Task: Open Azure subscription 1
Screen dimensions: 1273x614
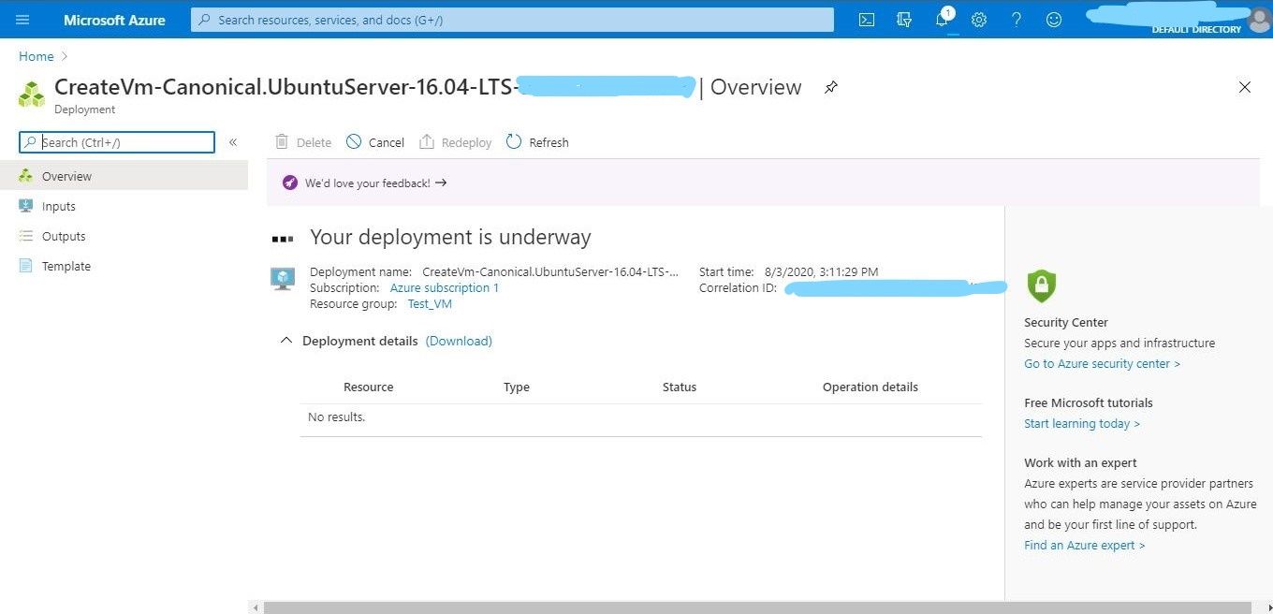Action: click(x=444, y=287)
